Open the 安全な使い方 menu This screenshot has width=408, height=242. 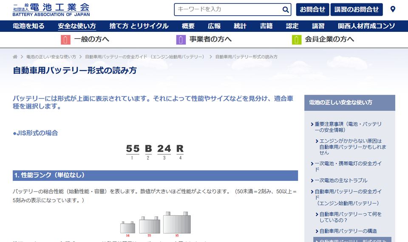[77, 26]
